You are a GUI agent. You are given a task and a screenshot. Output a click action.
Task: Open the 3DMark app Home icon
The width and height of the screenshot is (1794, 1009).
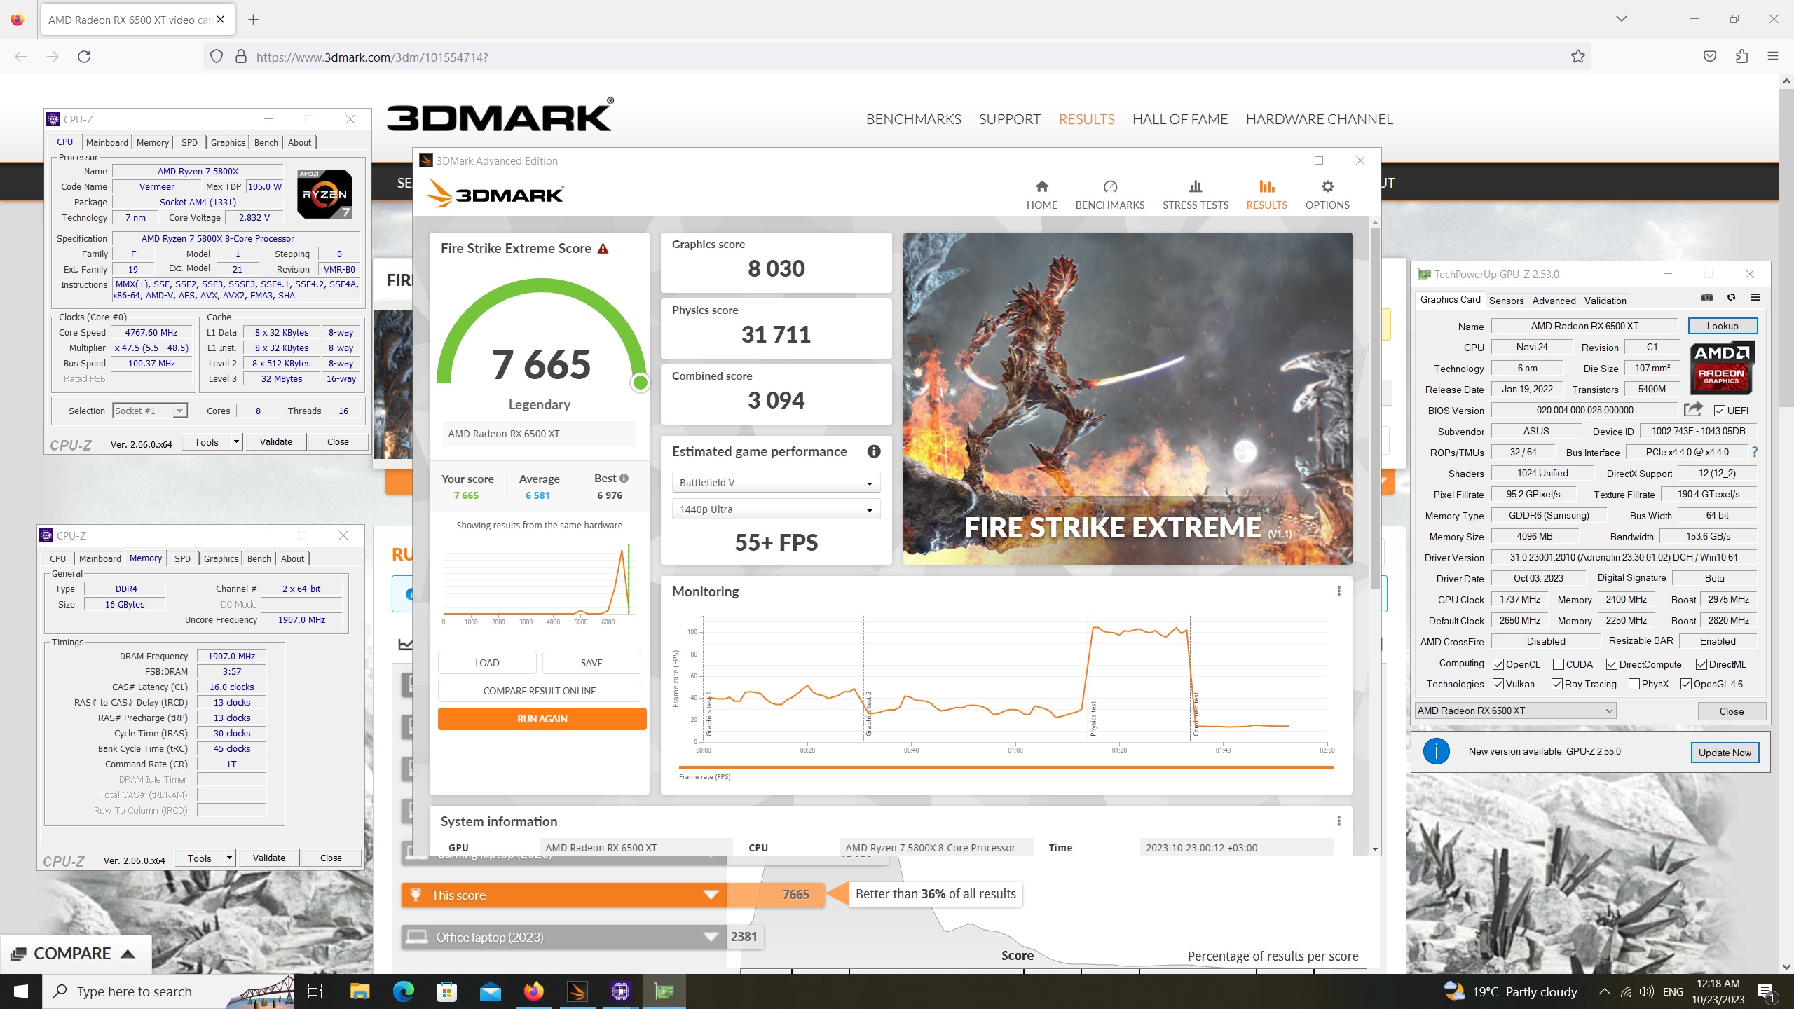click(1041, 186)
